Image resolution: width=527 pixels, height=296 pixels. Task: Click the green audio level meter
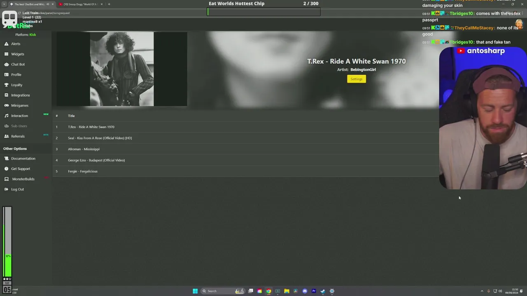7,242
